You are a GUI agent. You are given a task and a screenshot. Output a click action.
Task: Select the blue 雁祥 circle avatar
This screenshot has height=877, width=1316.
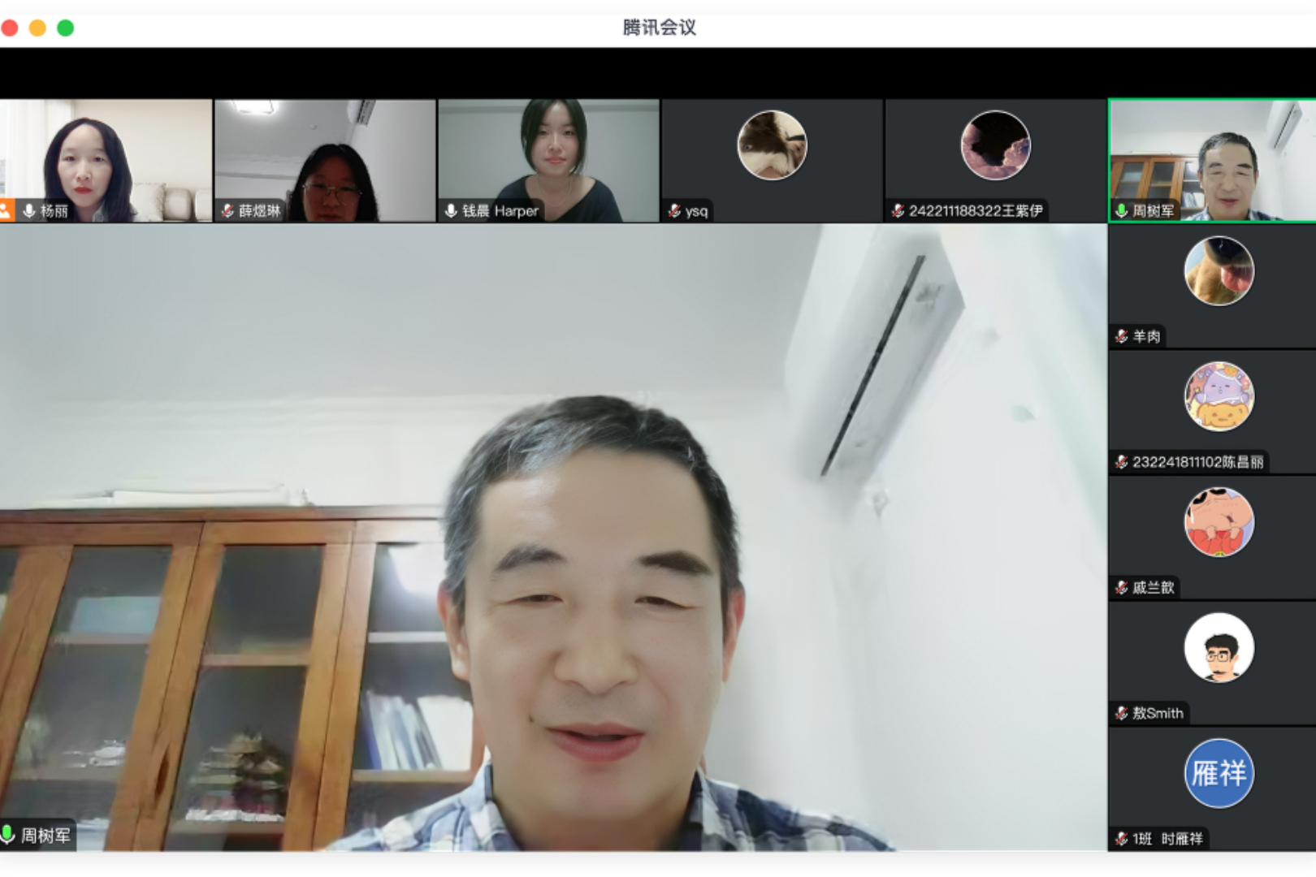(1219, 773)
